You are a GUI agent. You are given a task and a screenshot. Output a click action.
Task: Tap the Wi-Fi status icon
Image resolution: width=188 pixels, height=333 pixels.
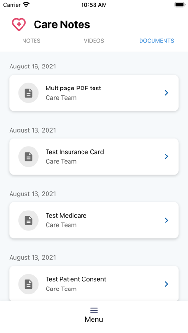coord(26,5)
